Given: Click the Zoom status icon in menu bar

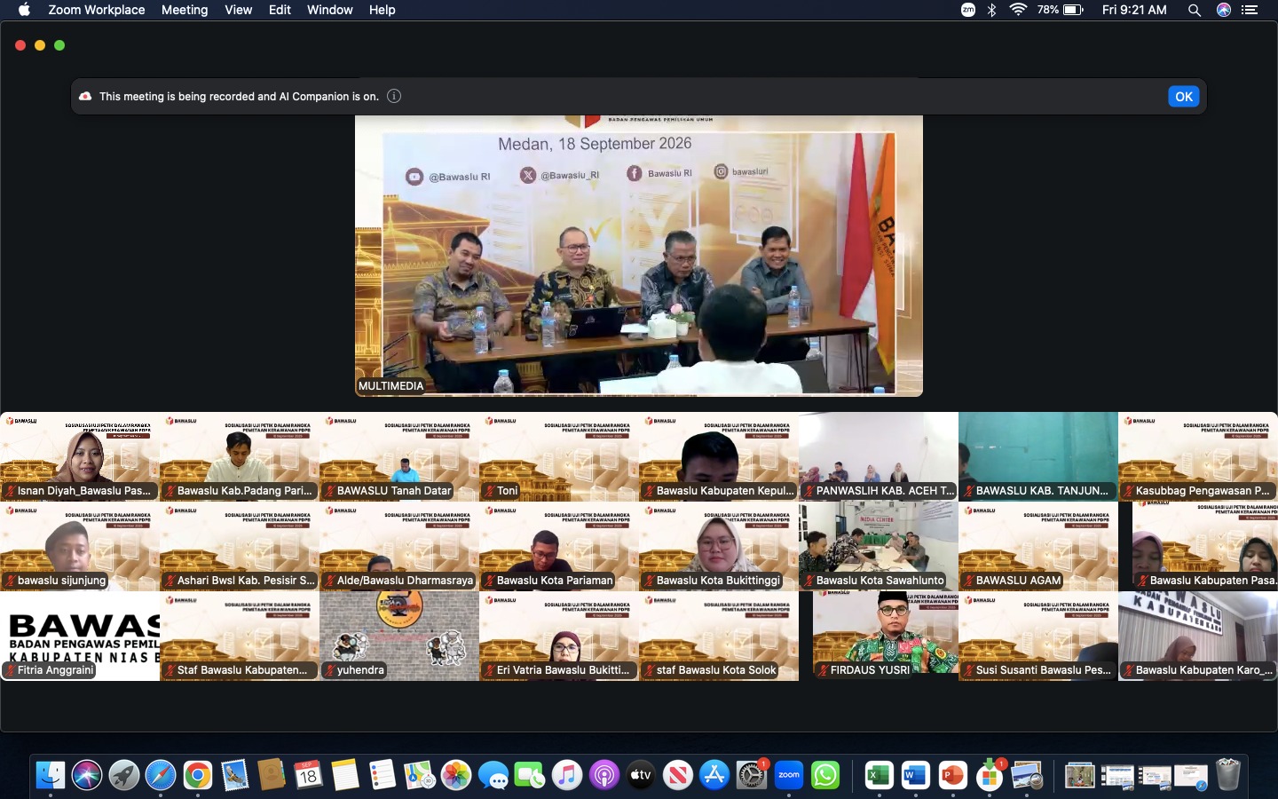Looking at the screenshot, I should coord(968,10).
